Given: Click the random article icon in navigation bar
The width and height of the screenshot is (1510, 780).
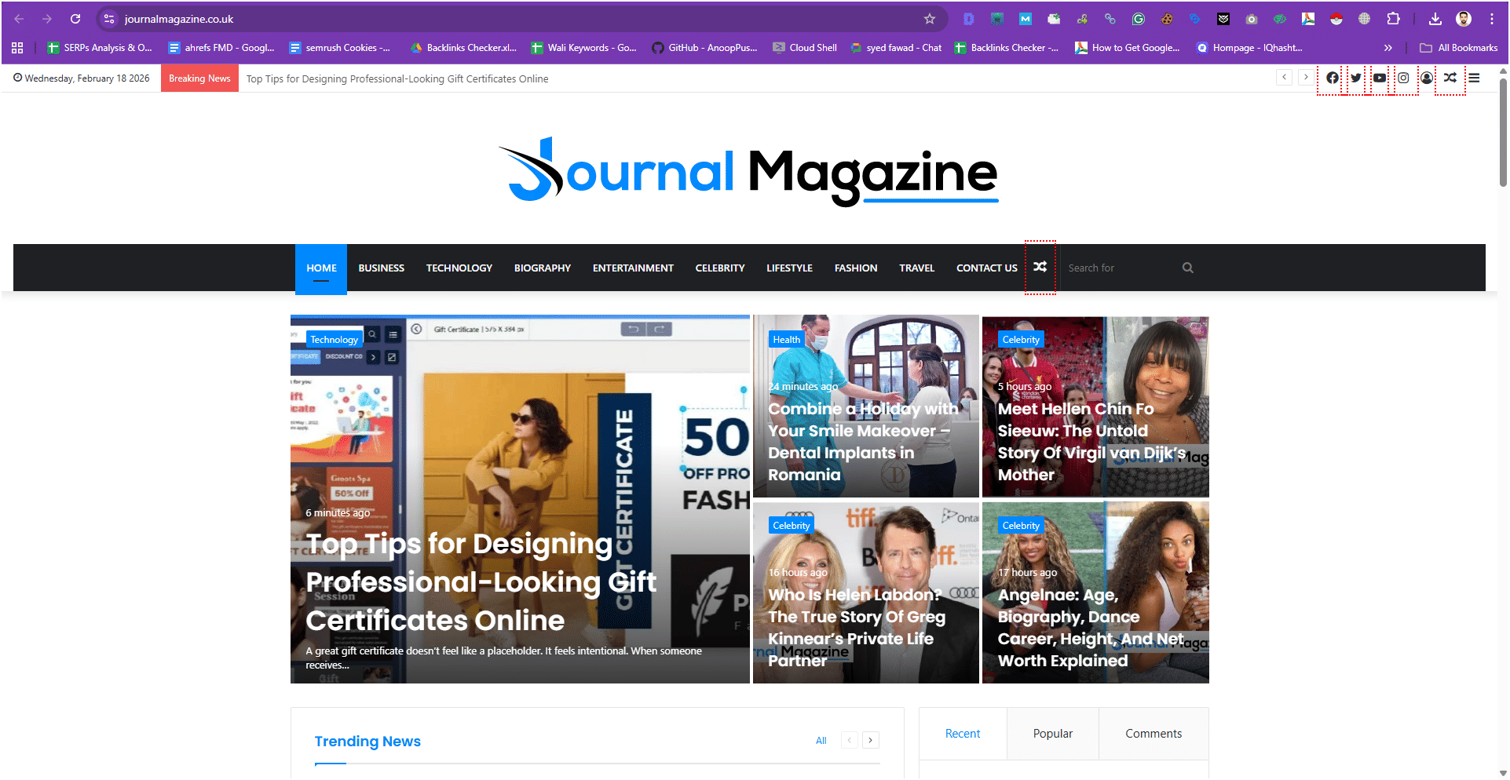Looking at the screenshot, I should (x=1040, y=267).
